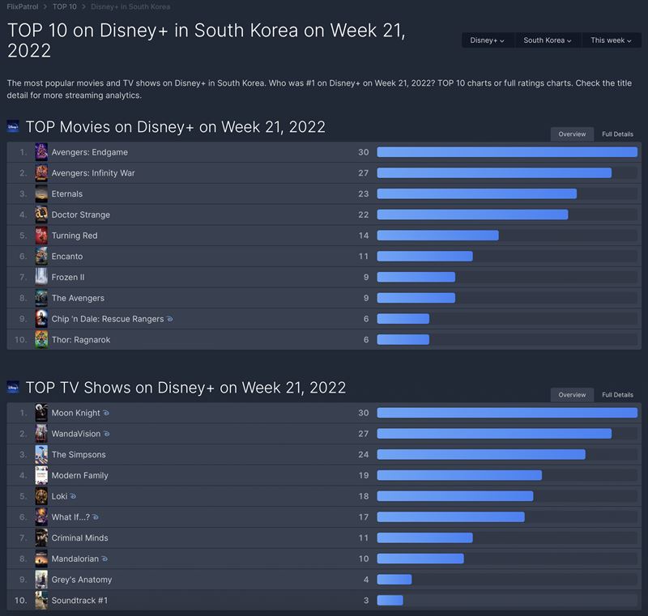Click the TOP 10 breadcrumb link

point(65,6)
